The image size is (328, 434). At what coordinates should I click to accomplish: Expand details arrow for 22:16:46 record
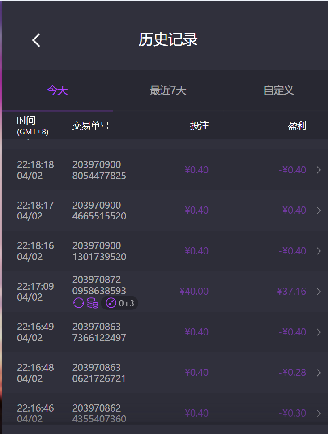[319, 413]
